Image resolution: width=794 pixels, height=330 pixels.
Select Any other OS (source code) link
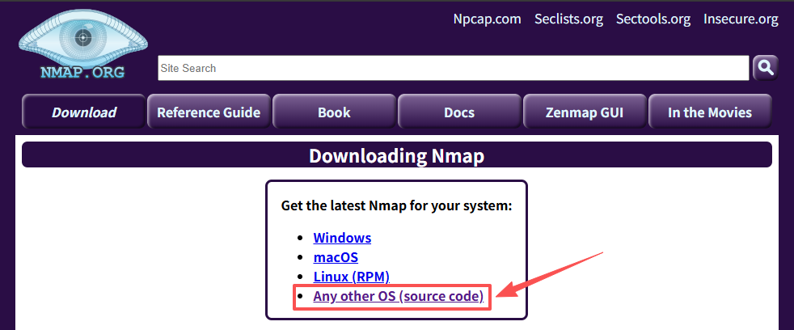(399, 296)
